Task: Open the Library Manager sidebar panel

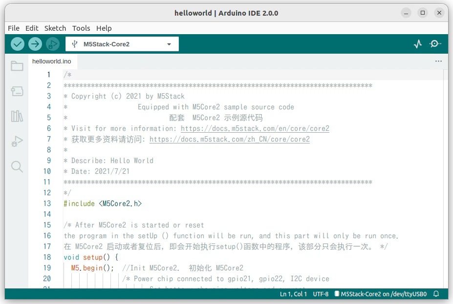Action: 17,116
